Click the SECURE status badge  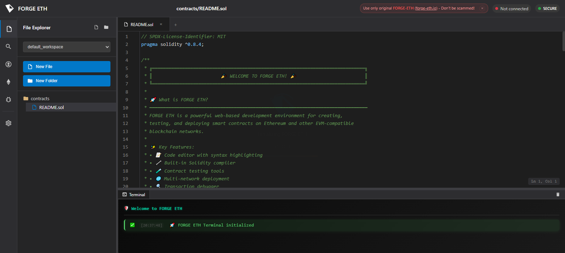547,8
